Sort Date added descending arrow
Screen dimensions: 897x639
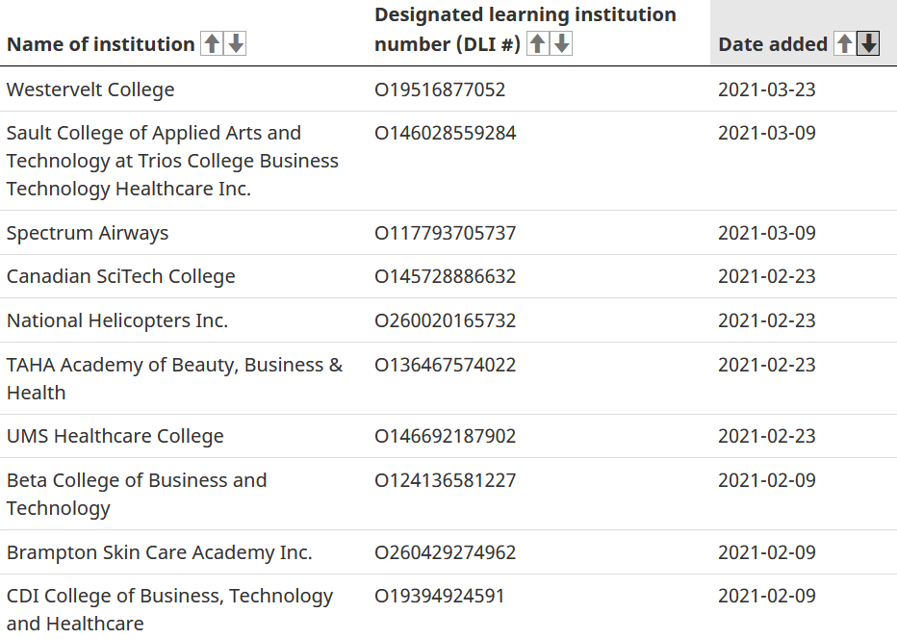coord(868,43)
